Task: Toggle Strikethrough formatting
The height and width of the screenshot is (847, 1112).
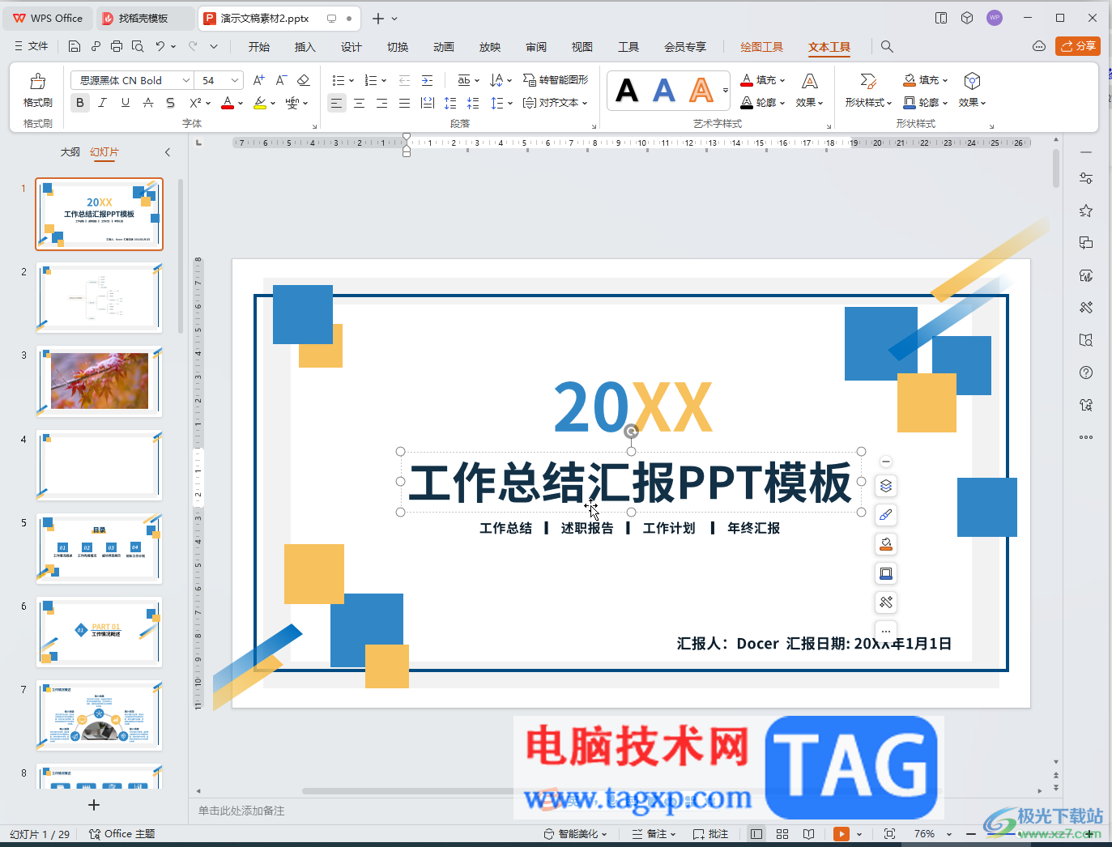Action: click(x=147, y=103)
